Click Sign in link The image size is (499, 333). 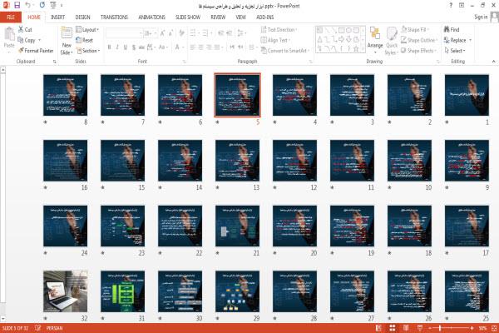tap(481, 17)
